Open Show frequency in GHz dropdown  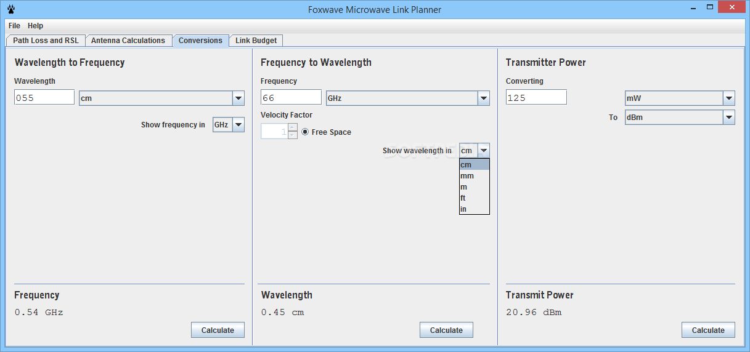coord(229,125)
